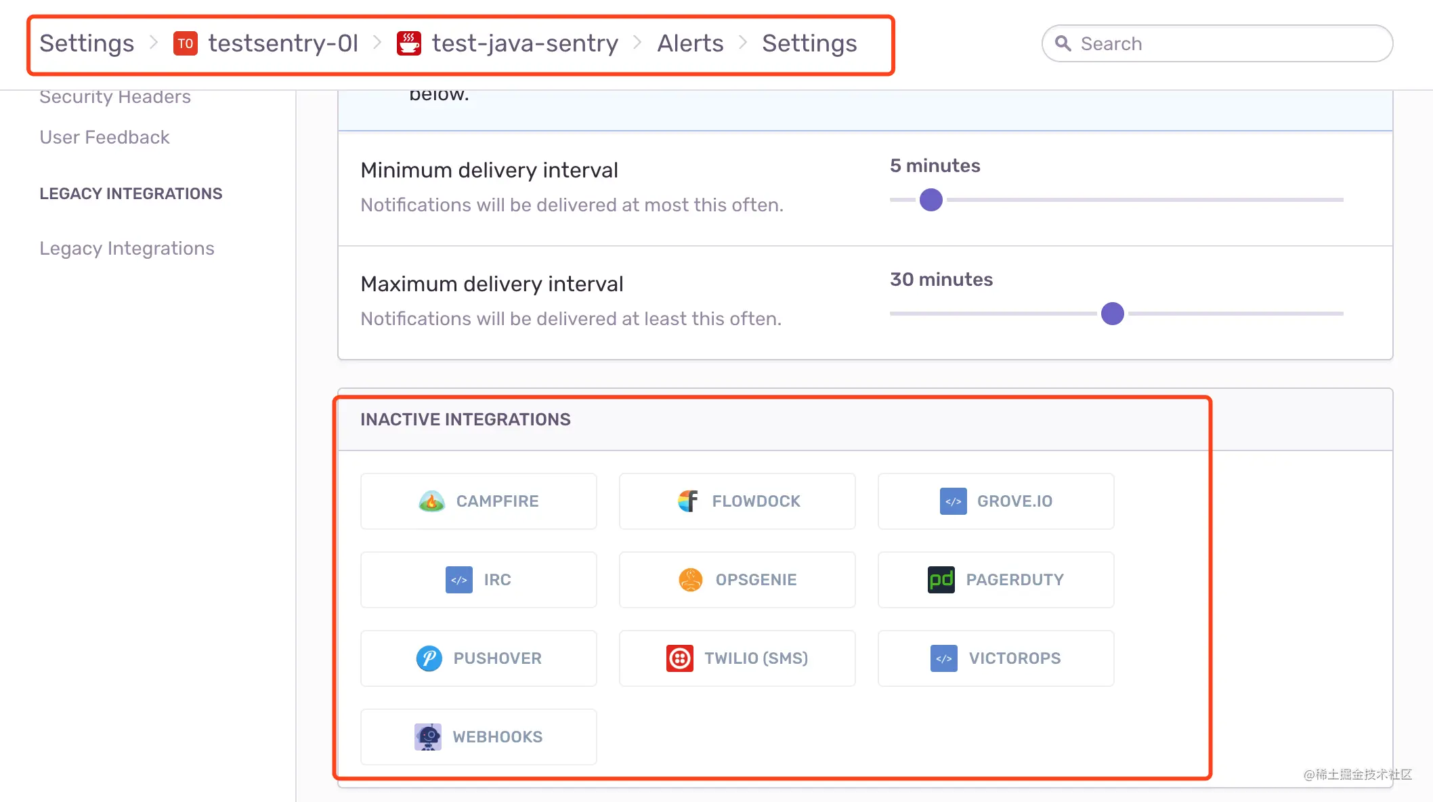Open Legacy Integrations in the sidebar
Viewport: 1433px width, 802px height.
[x=127, y=248]
